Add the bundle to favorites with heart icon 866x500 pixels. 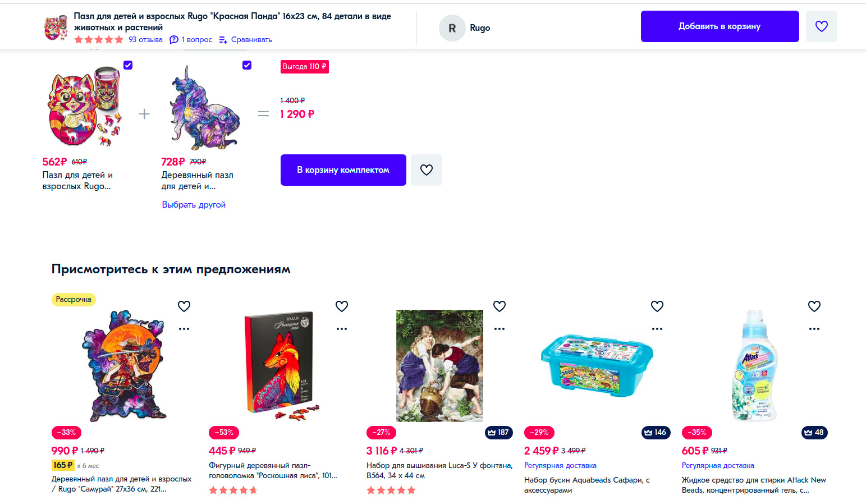426,170
